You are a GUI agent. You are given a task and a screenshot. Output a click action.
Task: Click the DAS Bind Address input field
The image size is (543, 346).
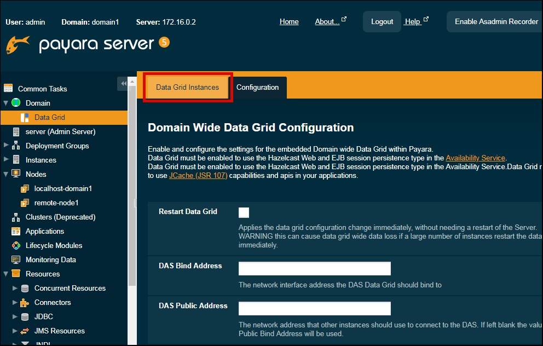(x=314, y=268)
